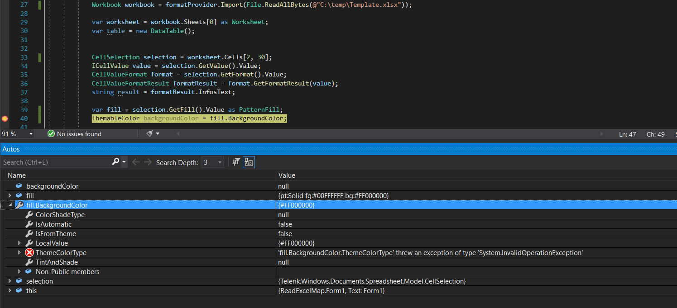Open the Search Depth dropdown
Viewport: 677px width, 308px height.
[220, 162]
